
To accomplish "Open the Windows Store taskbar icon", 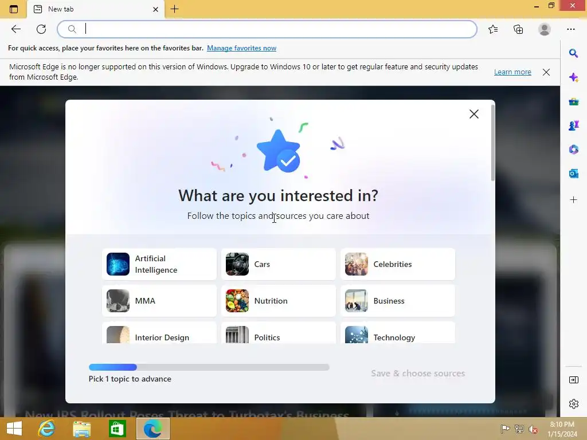I will 117,429.
